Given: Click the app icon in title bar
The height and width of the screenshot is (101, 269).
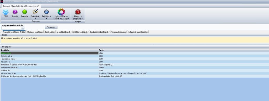Looking at the screenshot, I should [x=2, y=1].
